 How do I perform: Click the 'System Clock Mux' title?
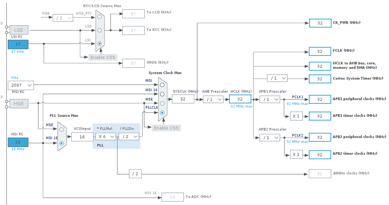pyautogui.click(x=165, y=73)
